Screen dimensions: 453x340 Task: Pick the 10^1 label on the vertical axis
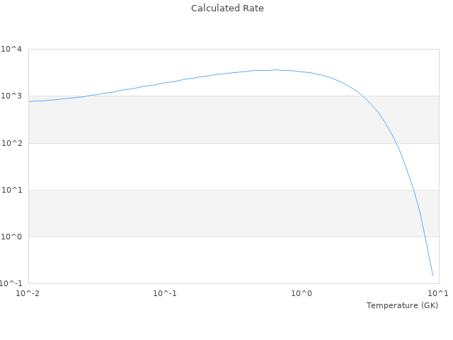(x=12, y=190)
